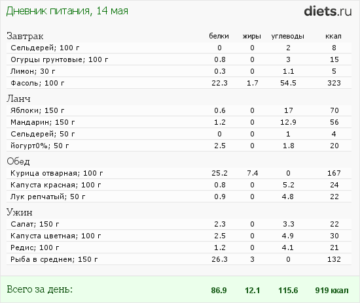Select row 'Огурцы грунтовые; 100 г'
The height and width of the screenshot is (303, 360).
pos(179,59)
